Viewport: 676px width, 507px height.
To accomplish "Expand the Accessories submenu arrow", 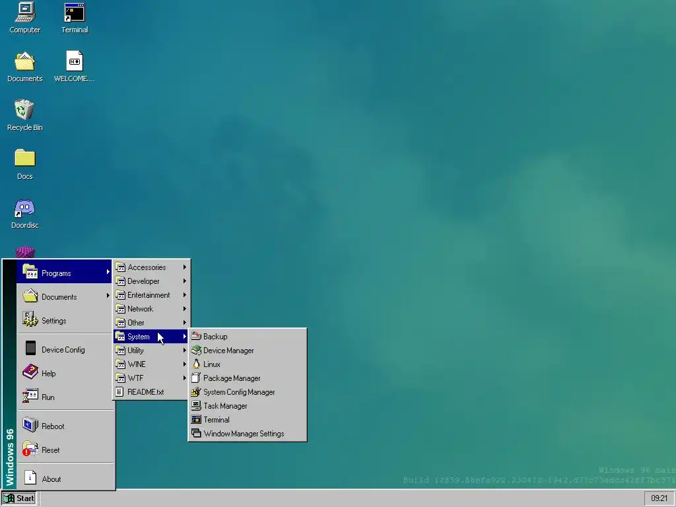I will [x=185, y=267].
